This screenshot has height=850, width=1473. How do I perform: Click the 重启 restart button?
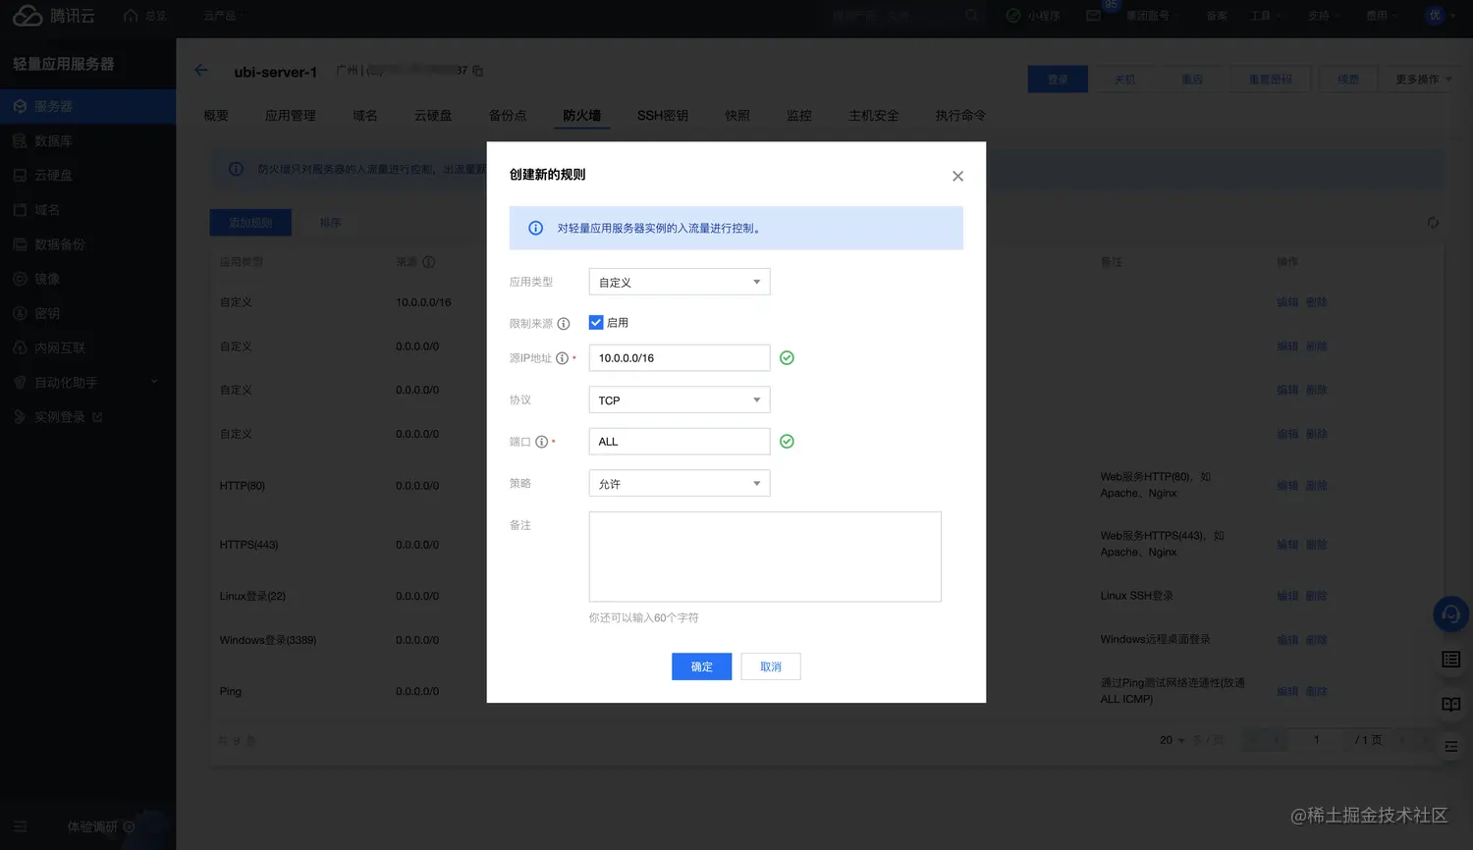pos(1192,80)
